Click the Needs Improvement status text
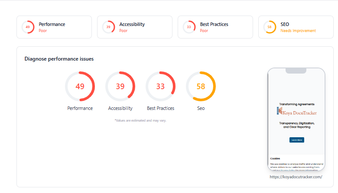 click(x=298, y=31)
